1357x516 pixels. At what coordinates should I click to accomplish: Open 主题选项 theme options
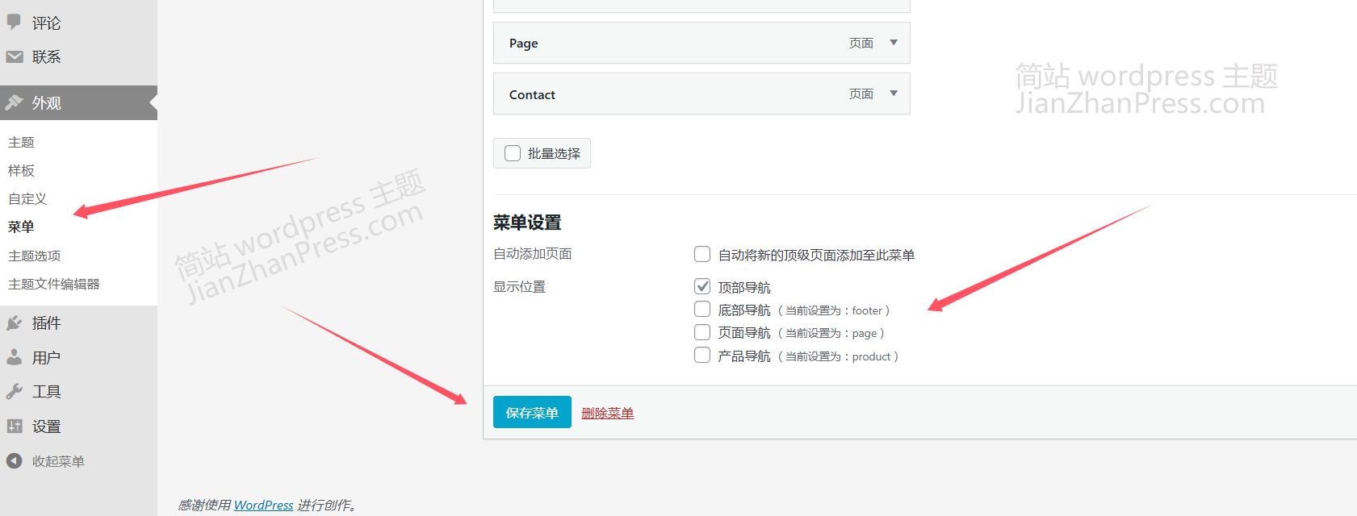pos(34,256)
